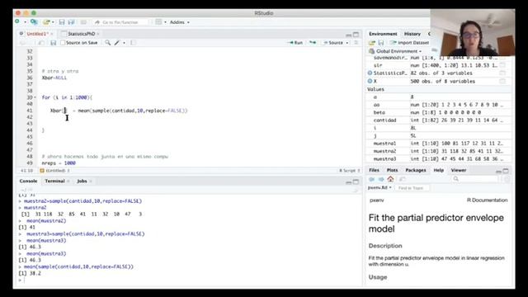Click the New File plus icon
The width and height of the screenshot is (528, 297).
coord(17,22)
